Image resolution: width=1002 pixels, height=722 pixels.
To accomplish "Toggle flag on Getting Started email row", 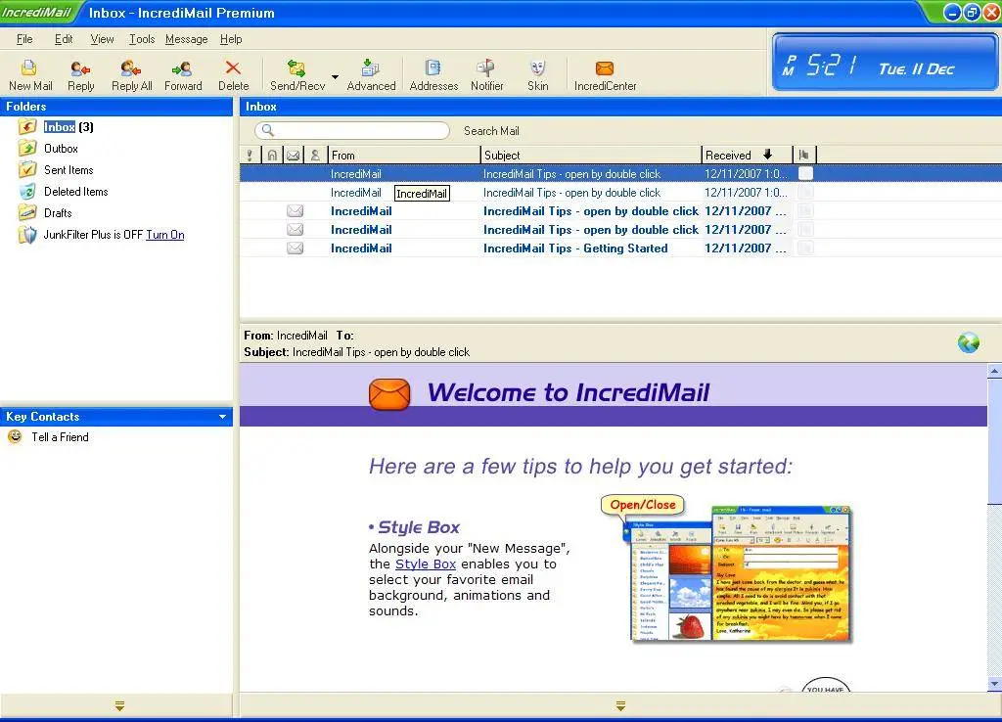I will 806,248.
